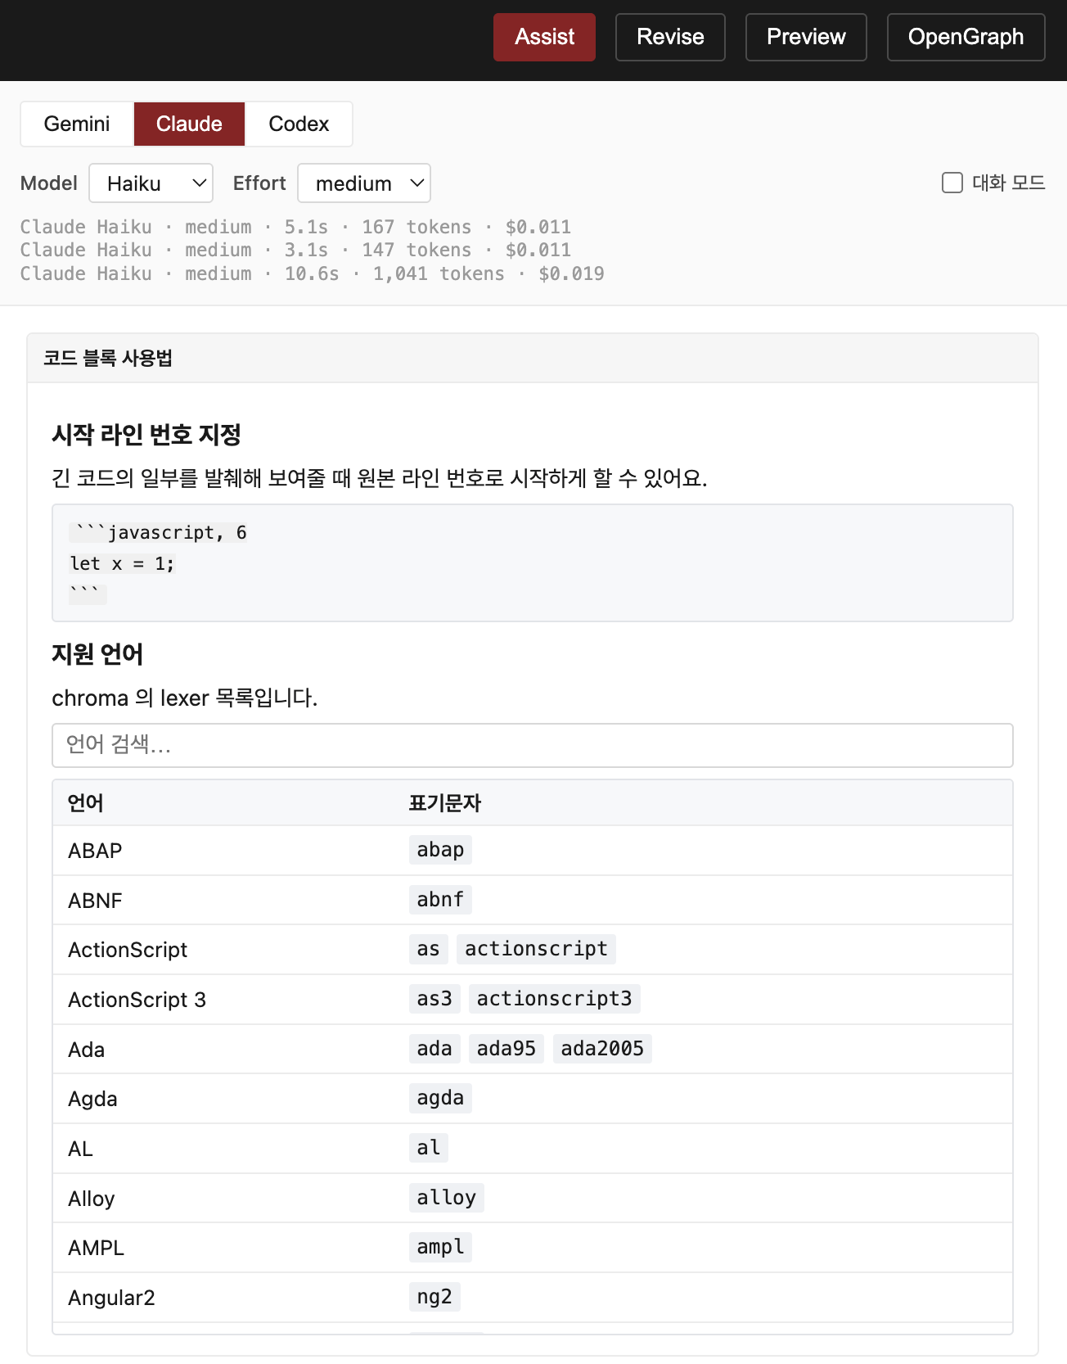Open the Effort dropdown showing medium
1067x1364 pixels.
364,183
